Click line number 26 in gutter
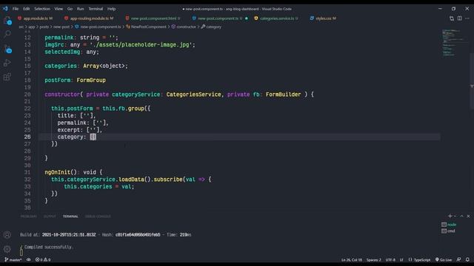 (27, 137)
